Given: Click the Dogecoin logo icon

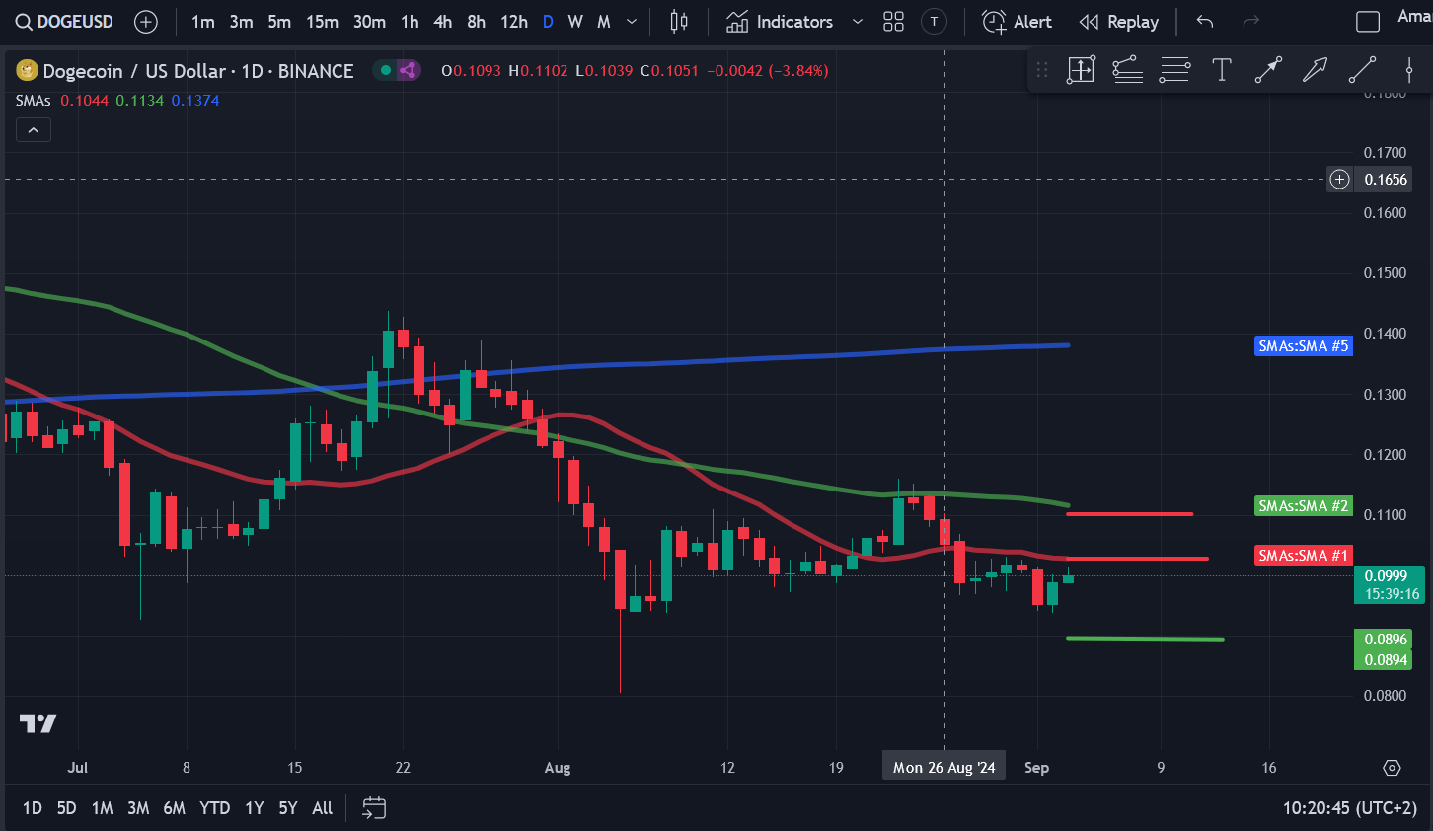Looking at the screenshot, I should [x=27, y=70].
